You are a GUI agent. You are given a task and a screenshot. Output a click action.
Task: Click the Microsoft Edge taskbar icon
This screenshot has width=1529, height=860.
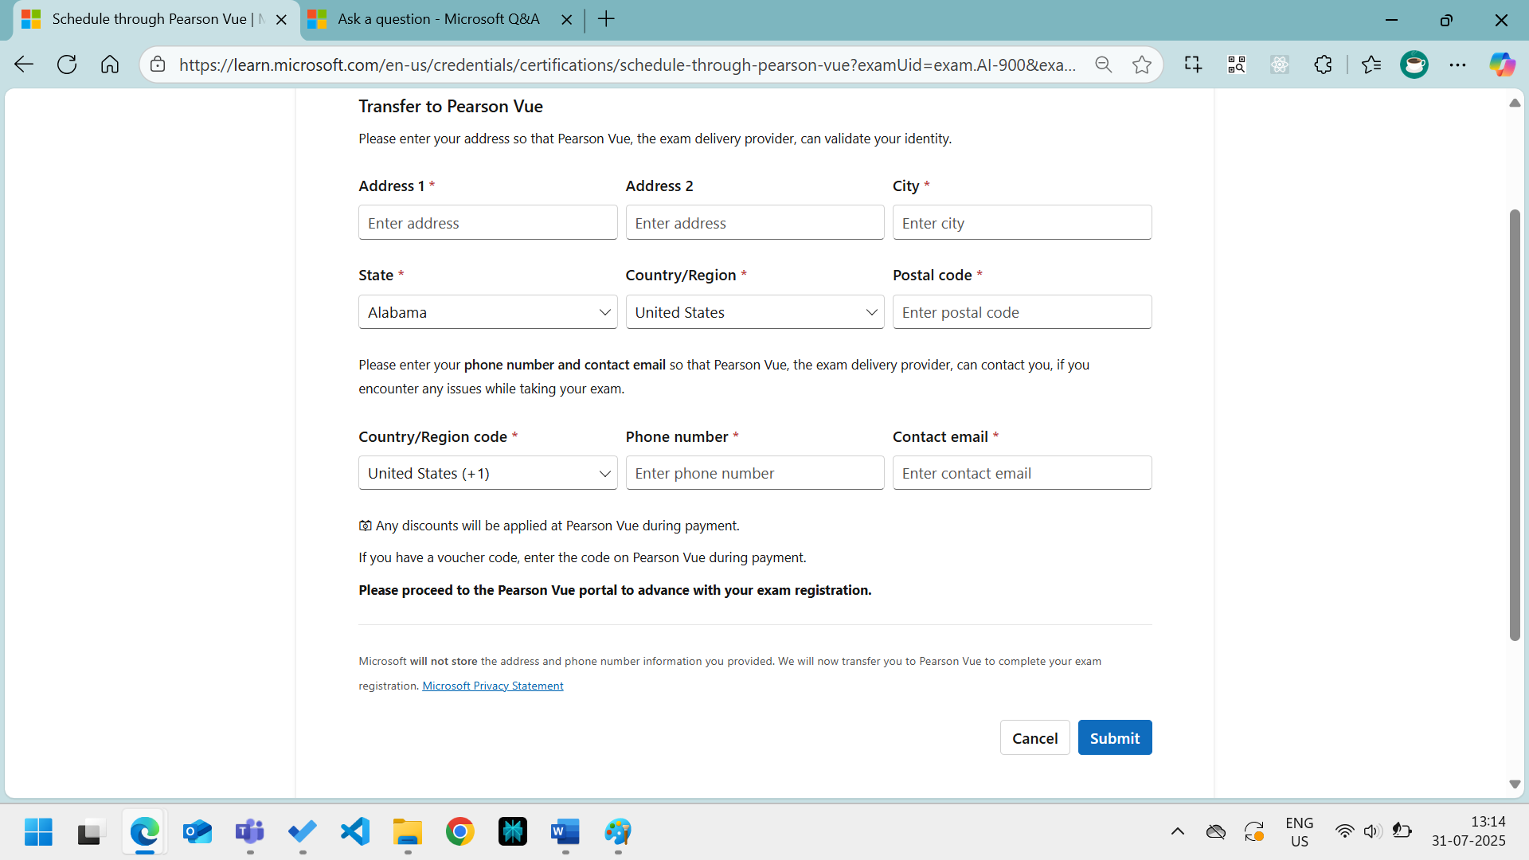click(x=144, y=832)
